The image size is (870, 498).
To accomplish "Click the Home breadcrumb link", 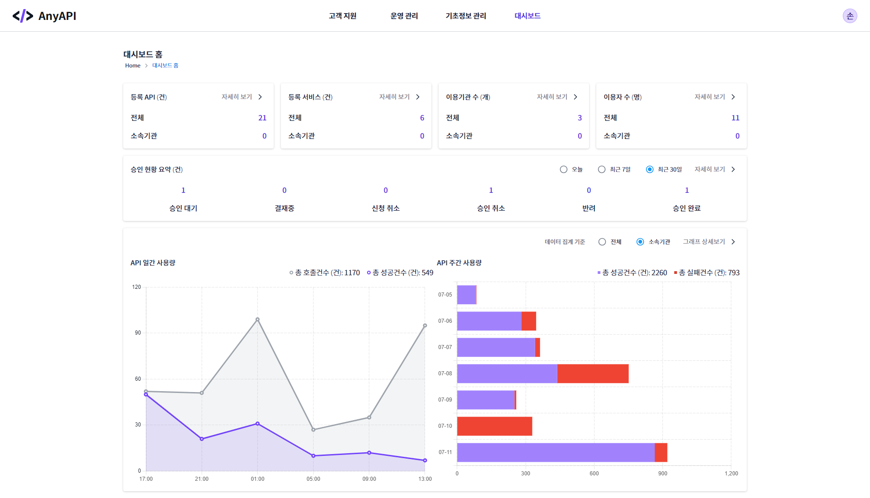I will [132, 65].
